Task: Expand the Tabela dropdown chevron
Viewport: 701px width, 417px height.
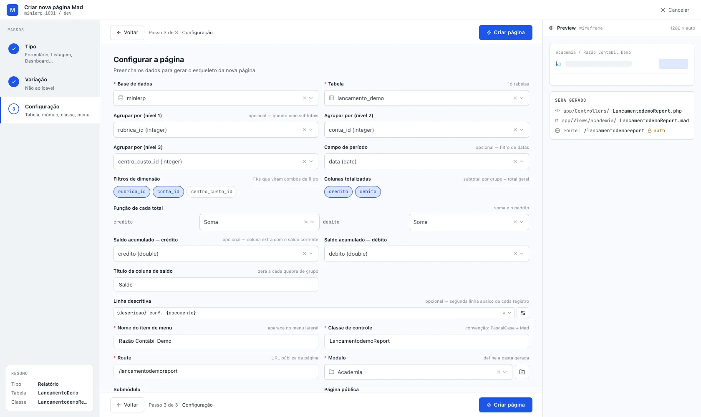Action: click(x=522, y=98)
